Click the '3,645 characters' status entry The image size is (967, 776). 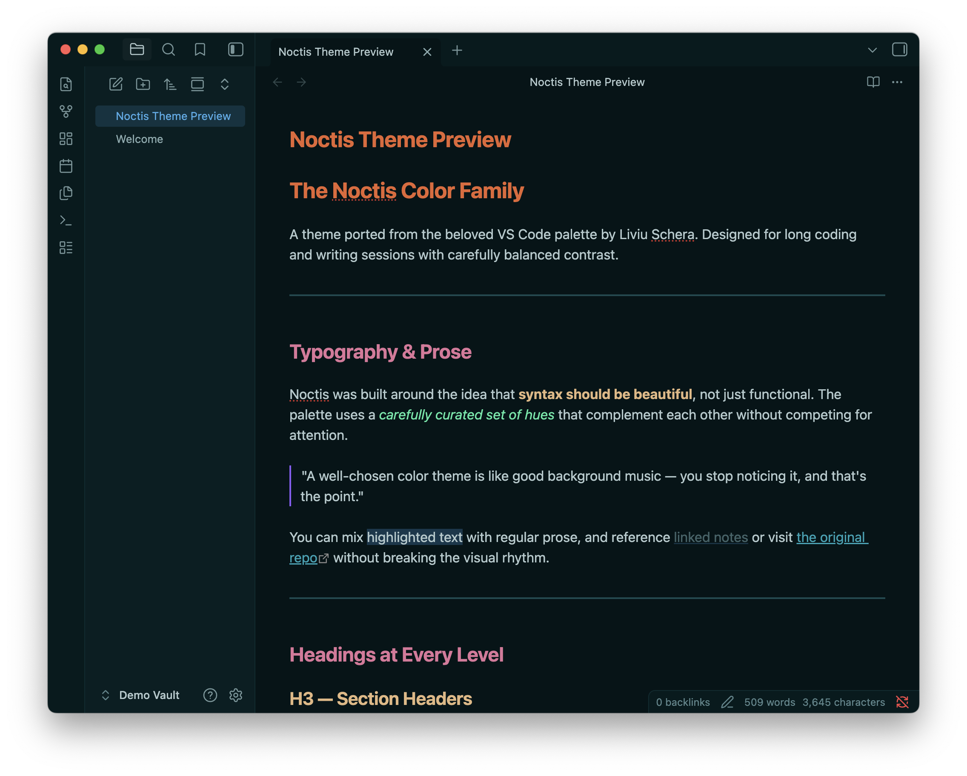tap(844, 702)
